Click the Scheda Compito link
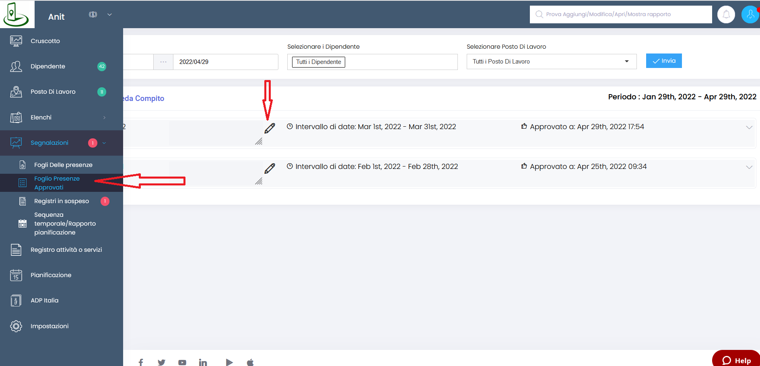760x366 pixels. pos(144,99)
